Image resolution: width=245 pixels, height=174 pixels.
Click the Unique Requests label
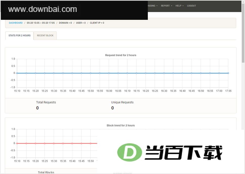tap(122, 102)
